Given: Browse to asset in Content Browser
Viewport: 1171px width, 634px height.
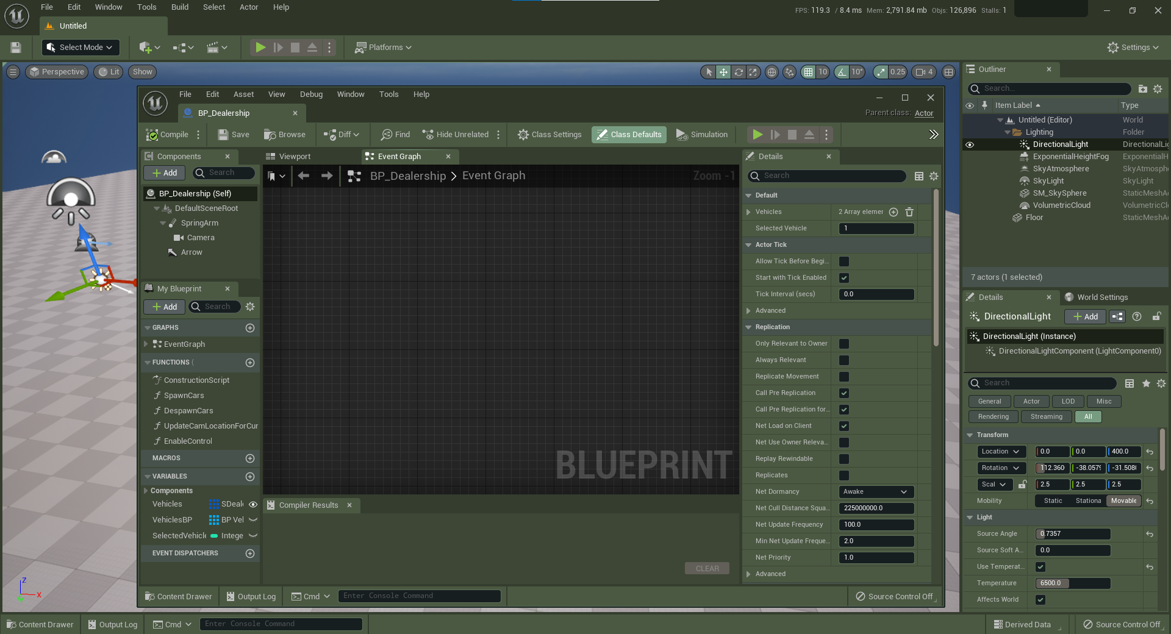Looking at the screenshot, I should click(285, 135).
